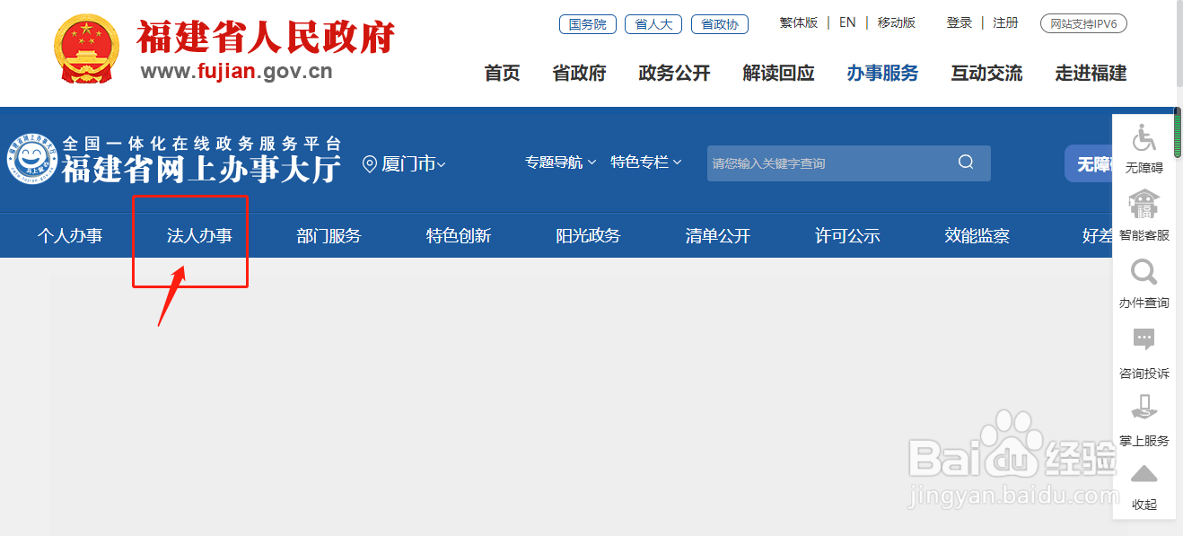Screen dimensions: 1183x536
Task: Expand the 特色专栏 dropdown
Action: click(x=646, y=163)
